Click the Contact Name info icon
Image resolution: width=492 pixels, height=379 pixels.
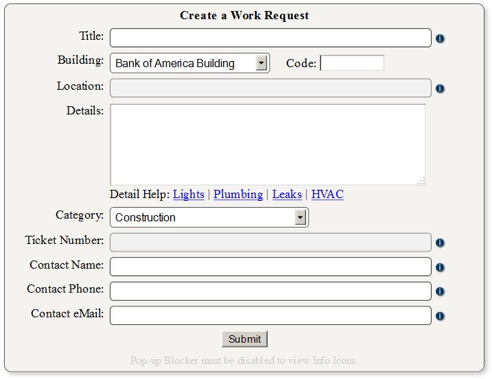pyautogui.click(x=440, y=267)
